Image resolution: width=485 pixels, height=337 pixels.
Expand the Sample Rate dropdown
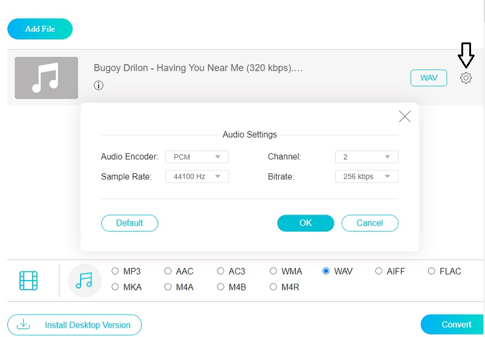pos(196,176)
